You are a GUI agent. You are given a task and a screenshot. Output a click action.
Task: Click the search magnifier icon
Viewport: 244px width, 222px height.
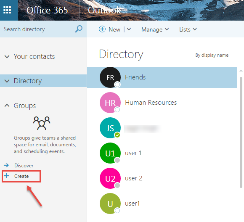tap(79, 29)
